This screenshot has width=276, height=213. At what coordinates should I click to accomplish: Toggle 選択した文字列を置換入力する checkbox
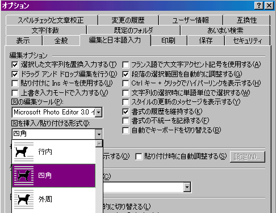click(15, 65)
